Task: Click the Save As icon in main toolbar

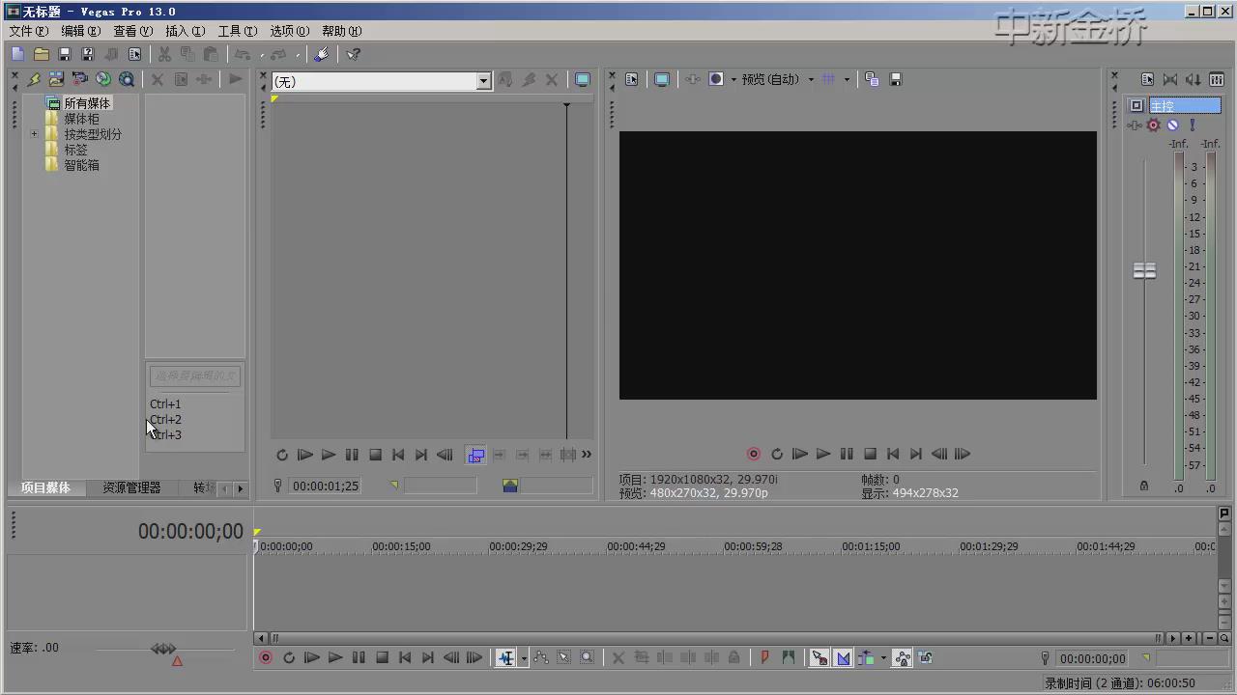Action: [88, 55]
